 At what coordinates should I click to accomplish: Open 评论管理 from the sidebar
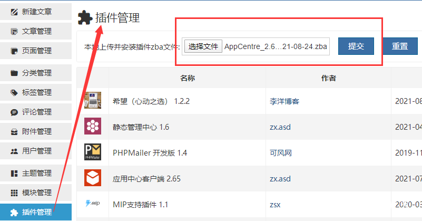point(36,112)
